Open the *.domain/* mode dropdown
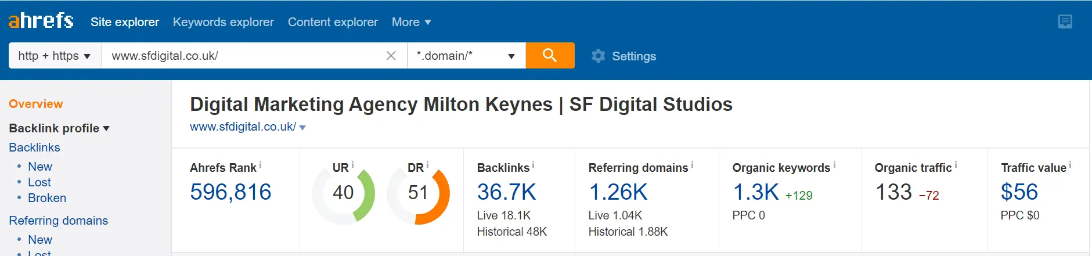Screen dimensions: 1092x256 (x=467, y=56)
